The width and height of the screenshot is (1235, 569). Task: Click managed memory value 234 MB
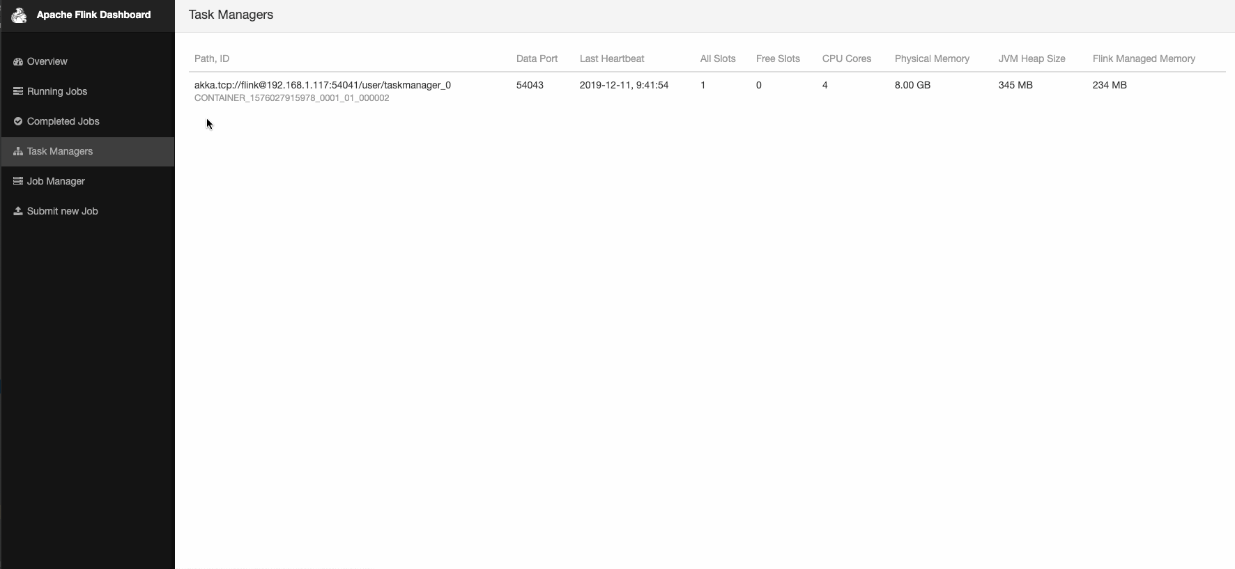coord(1110,85)
